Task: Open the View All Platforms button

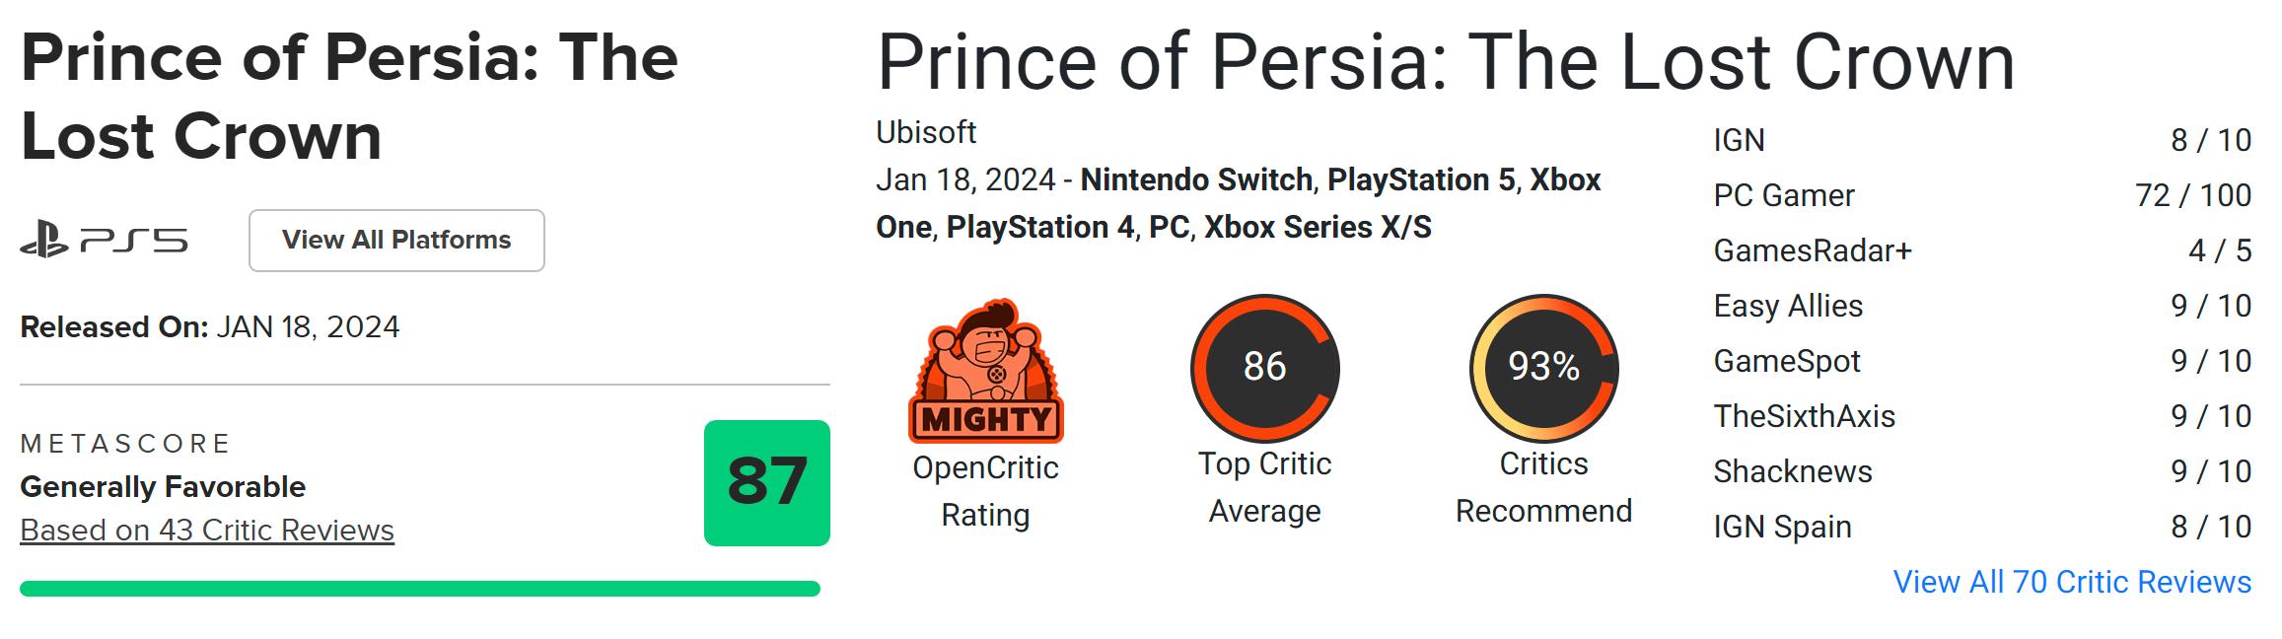Action: tap(396, 241)
